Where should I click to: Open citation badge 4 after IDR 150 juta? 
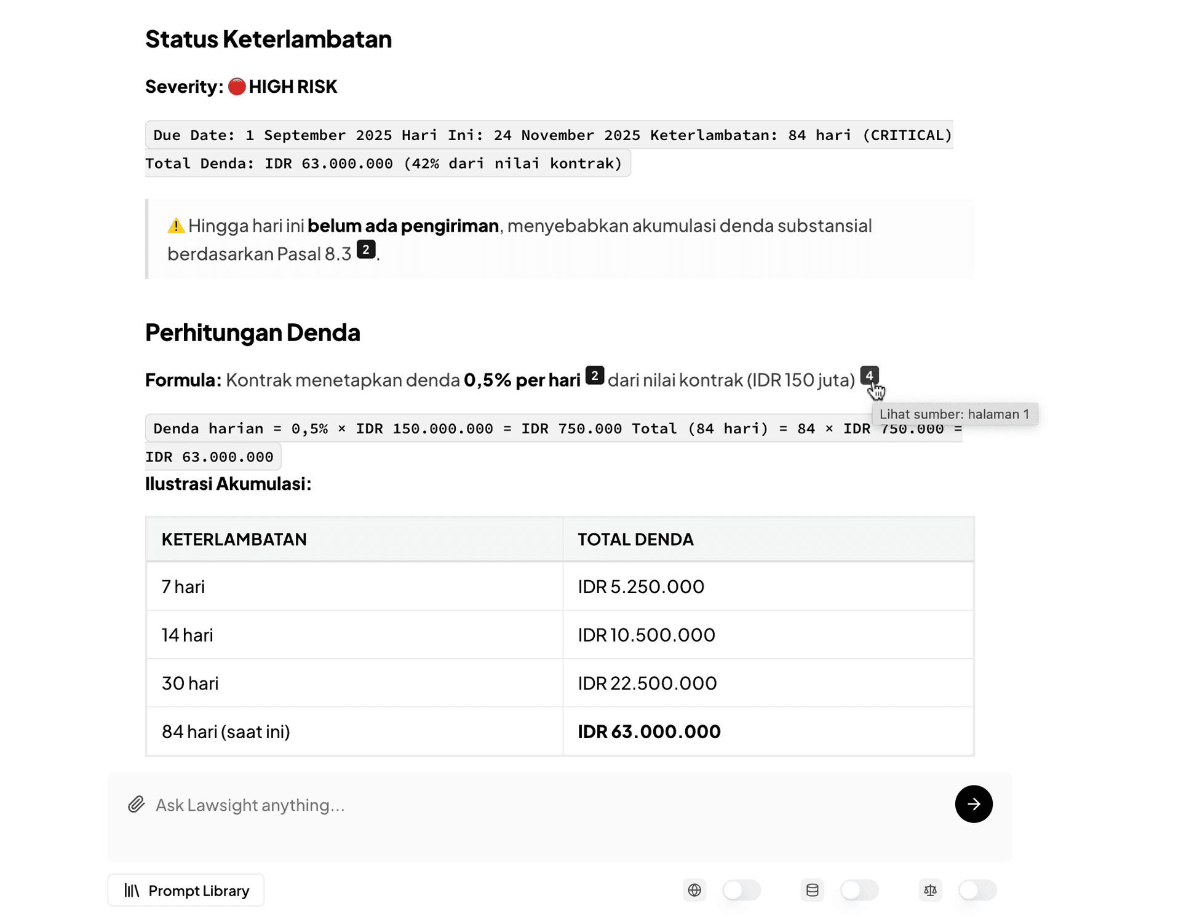click(x=869, y=375)
